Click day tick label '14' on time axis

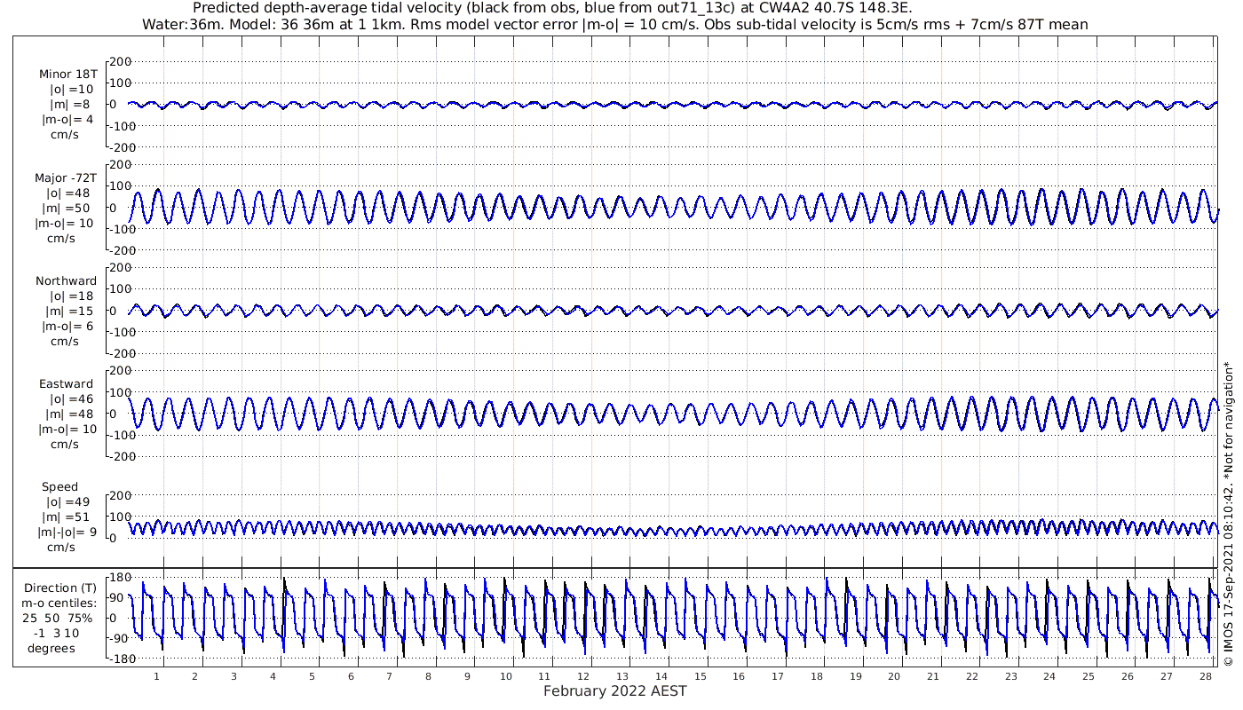[x=661, y=676]
